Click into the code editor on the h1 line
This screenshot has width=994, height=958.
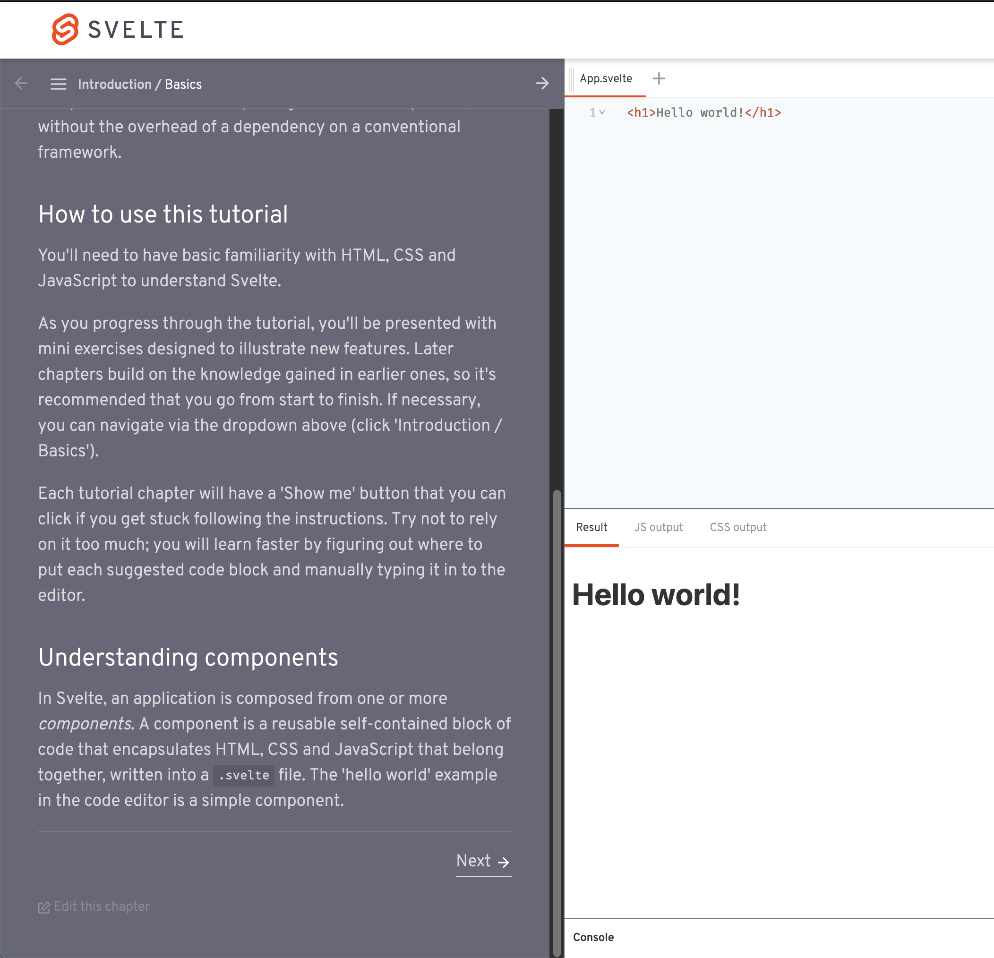[x=703, y=112]
